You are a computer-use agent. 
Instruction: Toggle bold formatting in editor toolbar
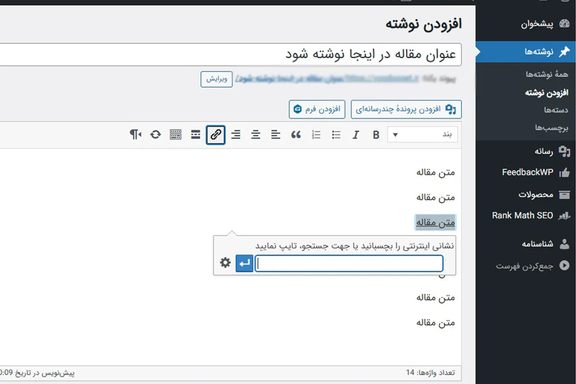(x=376, y=135)
